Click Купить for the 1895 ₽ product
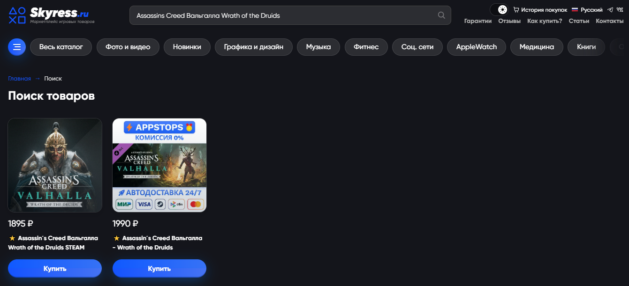The image size is (629, 286). tap(55, 268)
